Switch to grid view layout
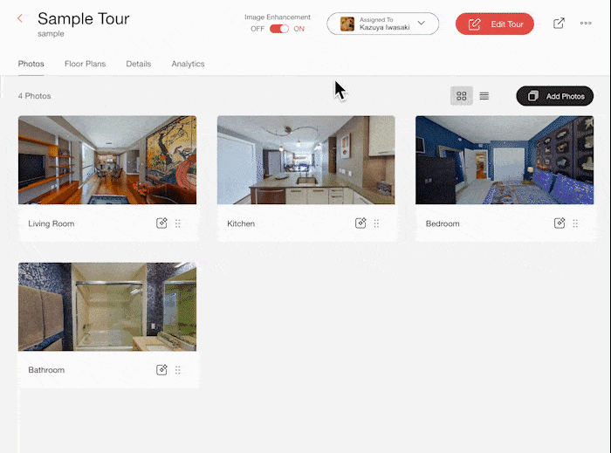Viewport: 611px width, 453px height. coord(462,96)
